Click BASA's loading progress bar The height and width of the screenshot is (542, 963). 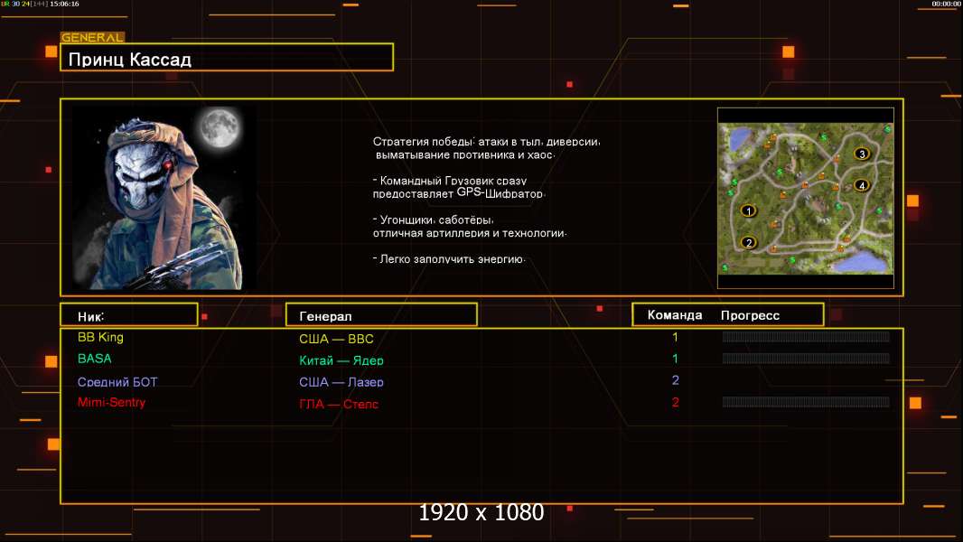(806, 358)
